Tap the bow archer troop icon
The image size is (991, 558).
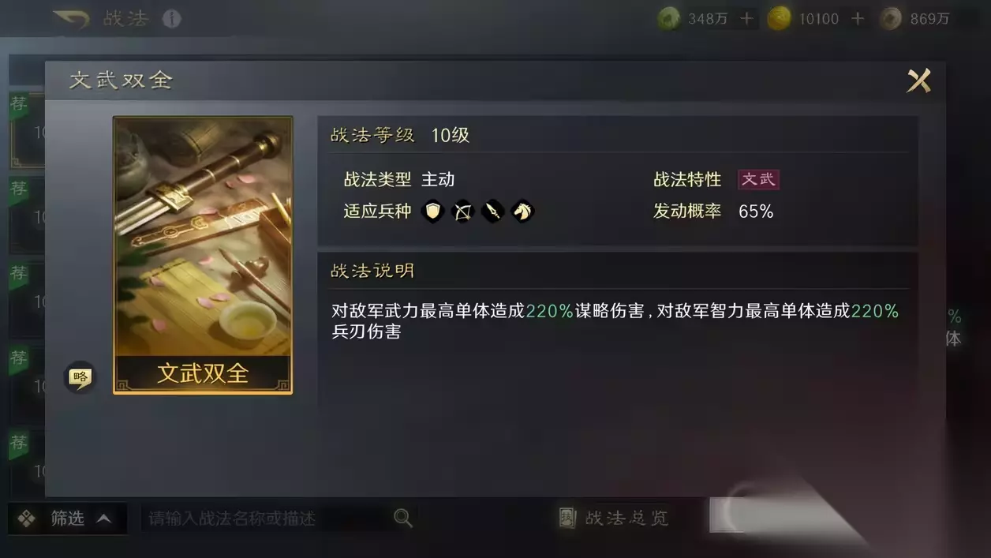462,212
